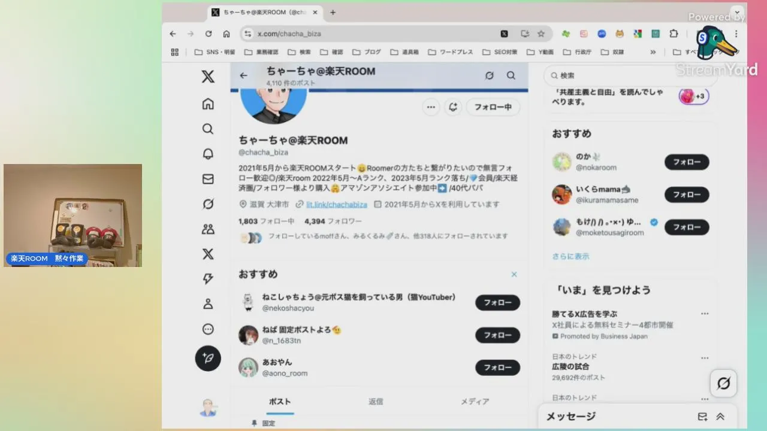Bookmark this page star icon
Image resolution: width=767 pixels, height=431 pixels.
pos(541,34)
